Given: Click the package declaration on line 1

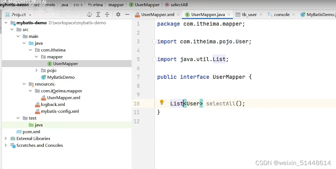Looking at the screenshot, I should coord(201,24).
